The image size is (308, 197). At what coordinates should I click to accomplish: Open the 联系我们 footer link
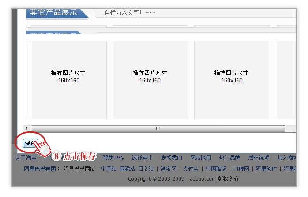[171, 158]
